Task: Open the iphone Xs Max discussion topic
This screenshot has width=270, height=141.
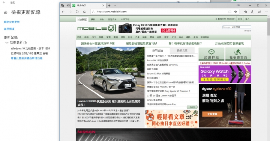Action: pos(159,74)
